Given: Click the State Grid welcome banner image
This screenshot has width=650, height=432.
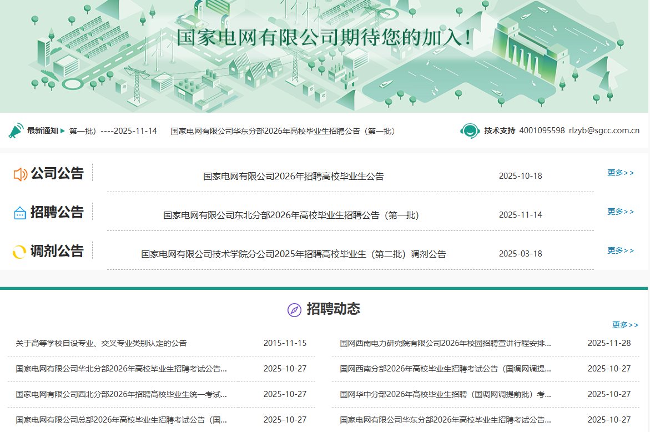Looking at the screenshot, I should click(x=325, y=56).
